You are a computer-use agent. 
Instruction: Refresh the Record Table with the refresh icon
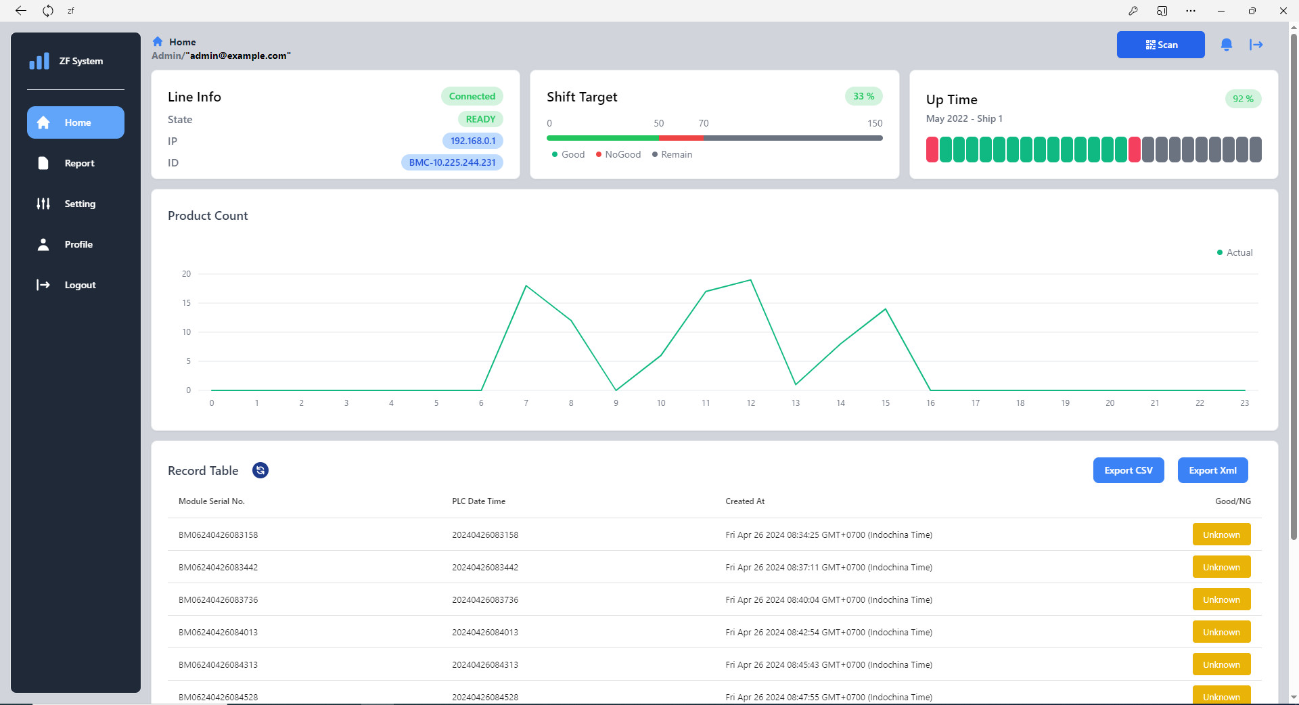tap(260, 470)
